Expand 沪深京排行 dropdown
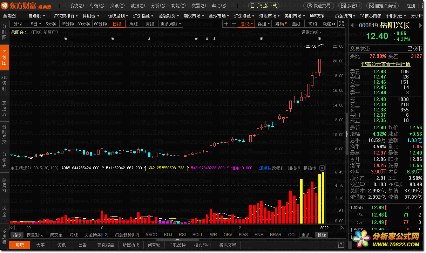Image resolution: width=426 pixels, height=253 pixels. pyautogui.click(x=66, y=16)
